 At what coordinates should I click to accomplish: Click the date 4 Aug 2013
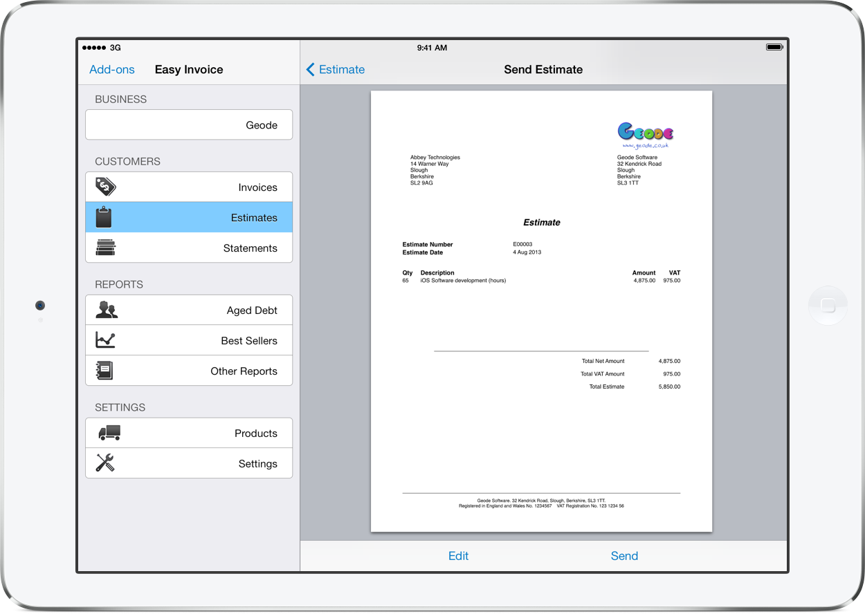(x=527, y=252)
